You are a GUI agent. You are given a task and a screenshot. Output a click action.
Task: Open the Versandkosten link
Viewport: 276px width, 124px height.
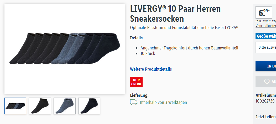pos(266,26)
